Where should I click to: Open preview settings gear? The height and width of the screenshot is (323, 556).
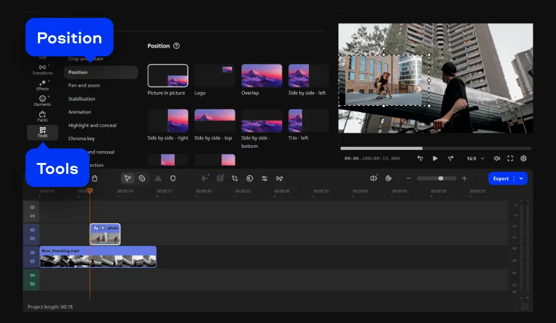(523, 158)
